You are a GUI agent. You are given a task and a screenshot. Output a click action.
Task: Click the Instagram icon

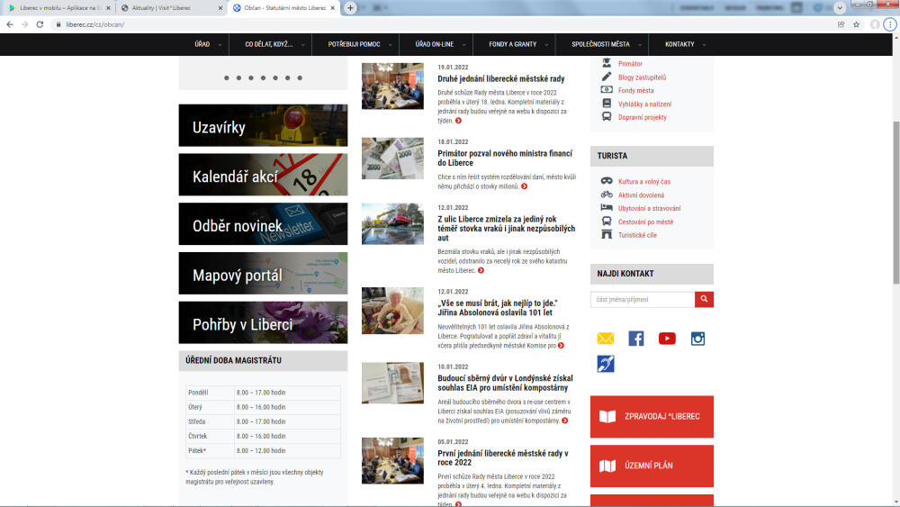[x=697, y=339]
